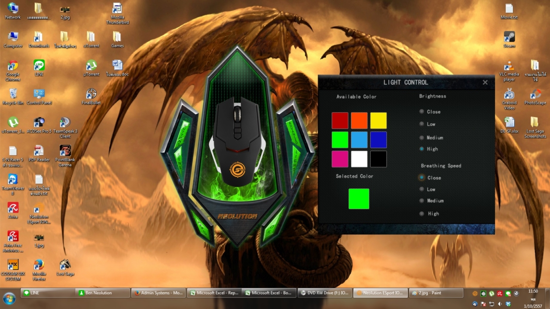
Task: Switch to Admin Systems Firefox window in taskbar
Action: point(158,293)
